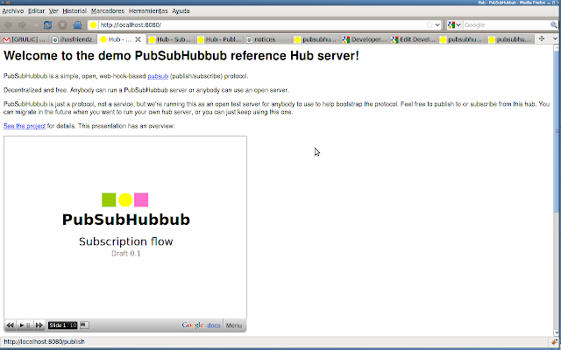Click the Stop loading button

(62, 24)
